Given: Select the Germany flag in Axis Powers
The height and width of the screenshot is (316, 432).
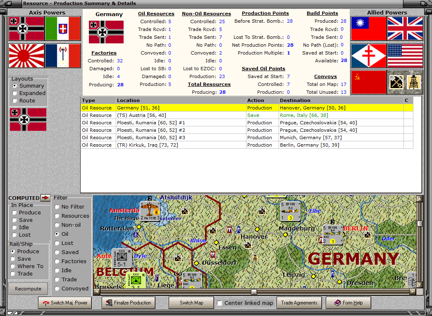Looking at the screenshot, I should 26,29.
